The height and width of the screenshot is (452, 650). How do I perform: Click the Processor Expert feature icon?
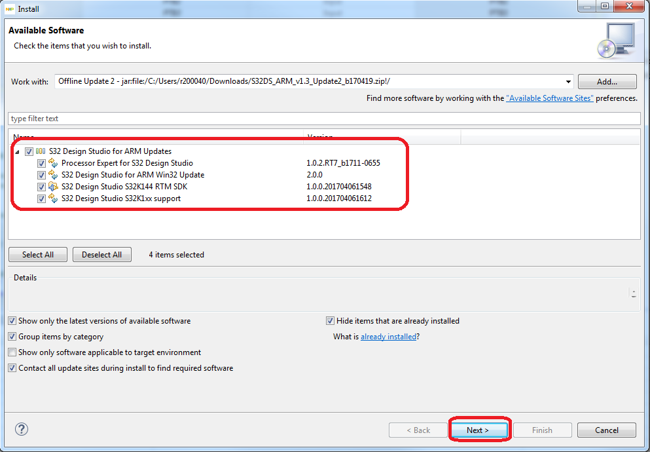[x=53, y=162]
